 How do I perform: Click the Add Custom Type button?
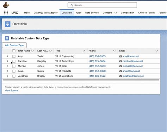[14, 45]
